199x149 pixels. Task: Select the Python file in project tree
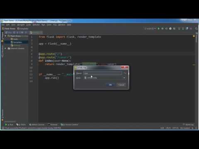coord(15,45)
